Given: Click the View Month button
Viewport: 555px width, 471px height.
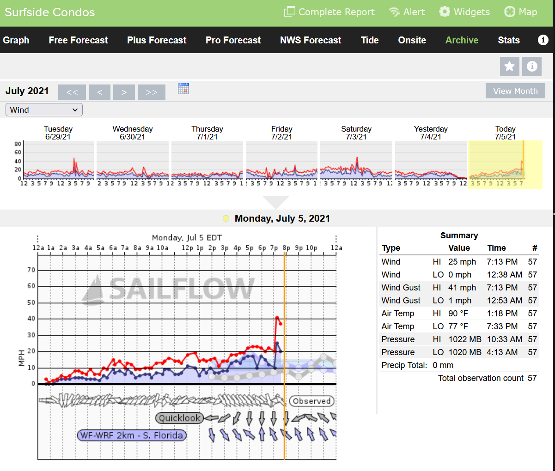Looking at the screenshot, I should (515, 91).
